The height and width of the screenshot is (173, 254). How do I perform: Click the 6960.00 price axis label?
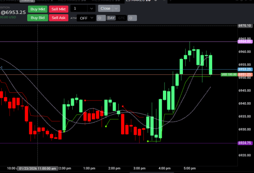point(245,52)
